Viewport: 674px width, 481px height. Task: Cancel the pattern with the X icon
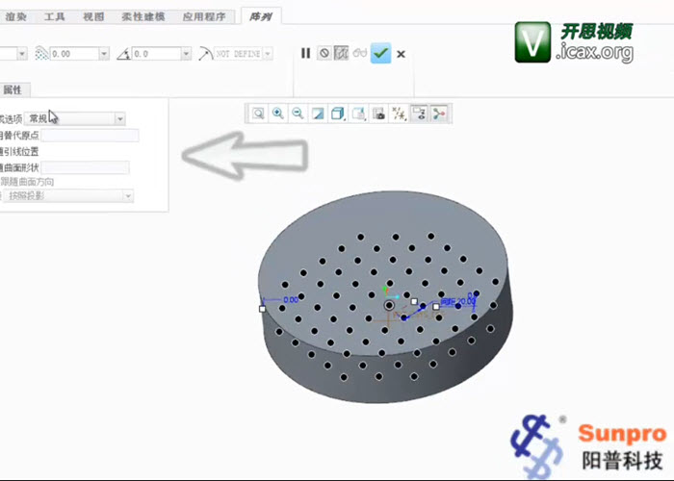(x=402, y=54)
